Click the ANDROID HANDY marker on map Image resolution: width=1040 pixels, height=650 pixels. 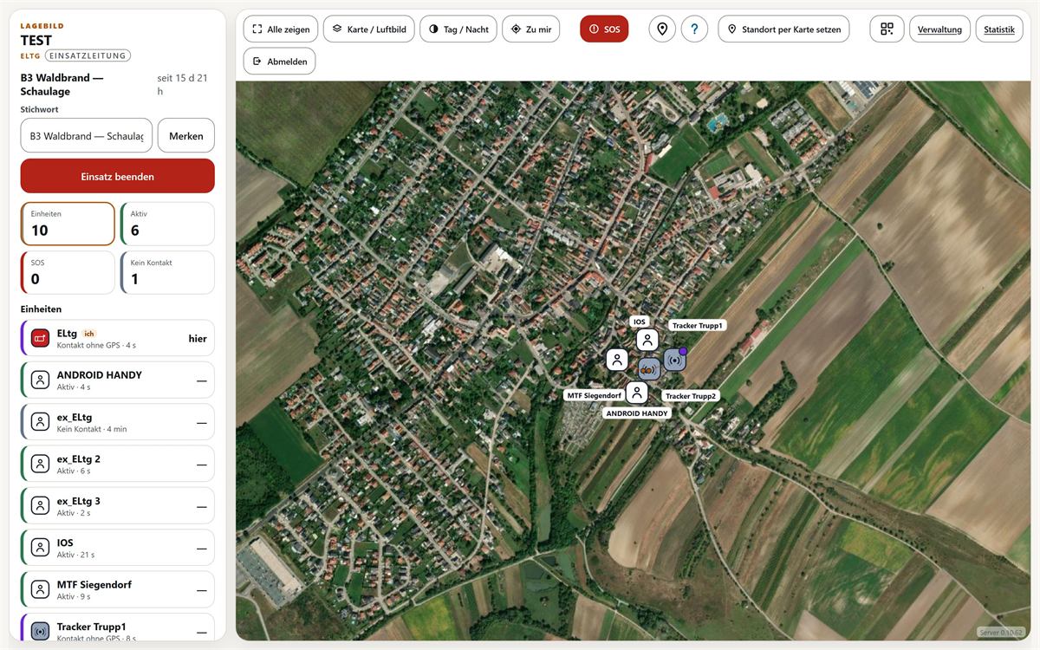tap(637, 393)
